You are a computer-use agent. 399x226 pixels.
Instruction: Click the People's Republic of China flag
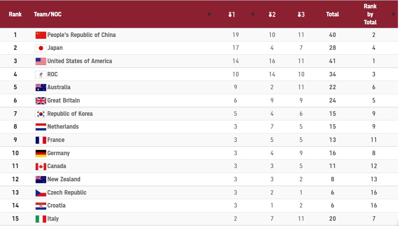(41, 35)
